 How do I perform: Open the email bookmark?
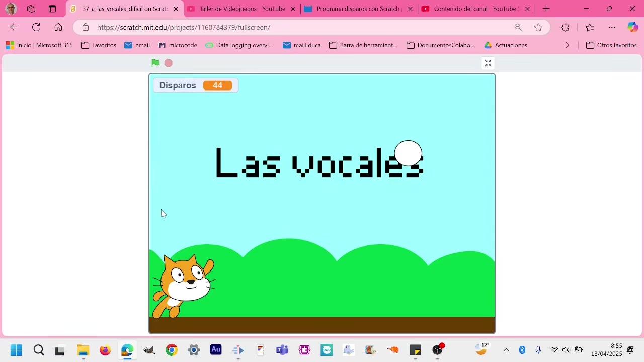[x=137, y=45]
